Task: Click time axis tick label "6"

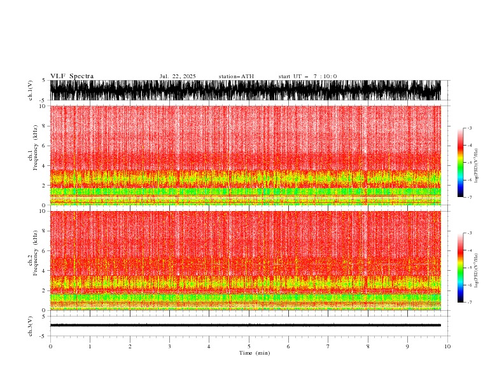Action: pos(288,346)
